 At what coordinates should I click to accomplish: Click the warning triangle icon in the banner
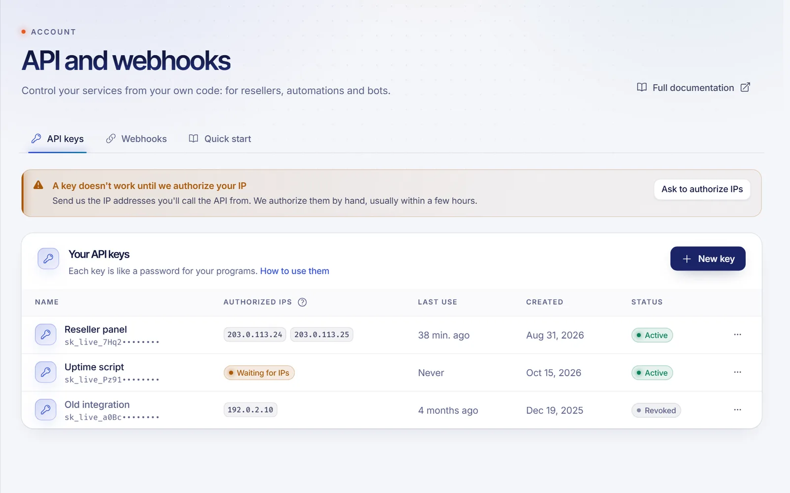(x=38, y=185)
